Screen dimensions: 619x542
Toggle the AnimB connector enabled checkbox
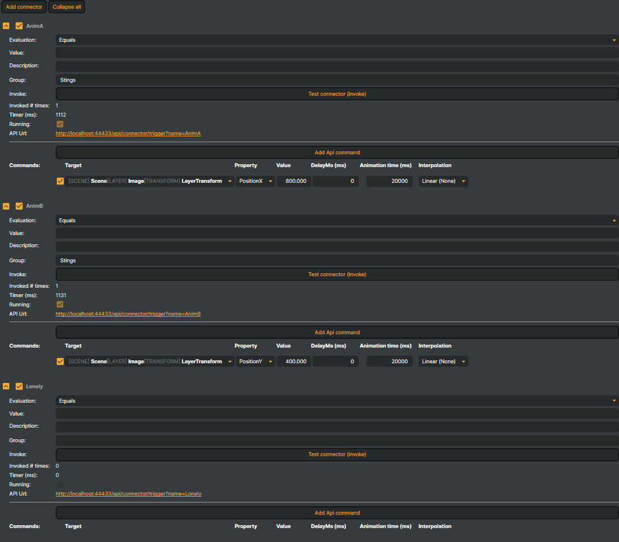19,206
